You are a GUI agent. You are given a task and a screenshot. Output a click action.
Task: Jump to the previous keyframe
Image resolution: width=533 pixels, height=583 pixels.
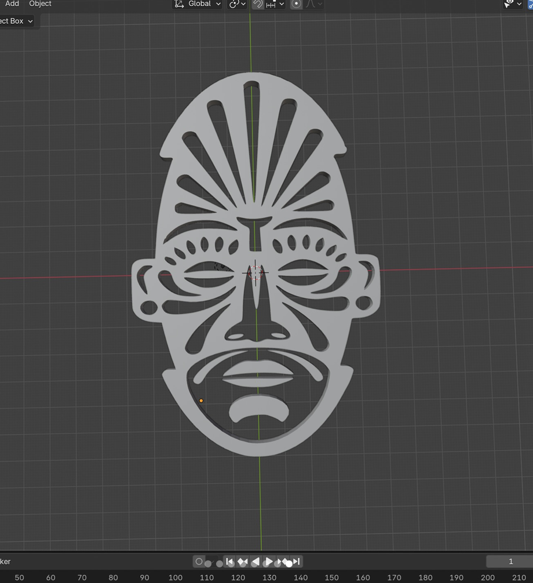pyautogui.click(x=243, y=562)
